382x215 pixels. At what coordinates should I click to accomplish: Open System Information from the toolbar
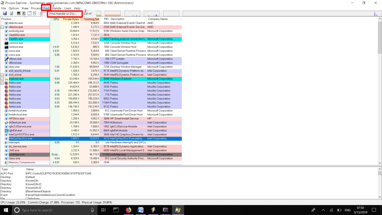(18, 13)
